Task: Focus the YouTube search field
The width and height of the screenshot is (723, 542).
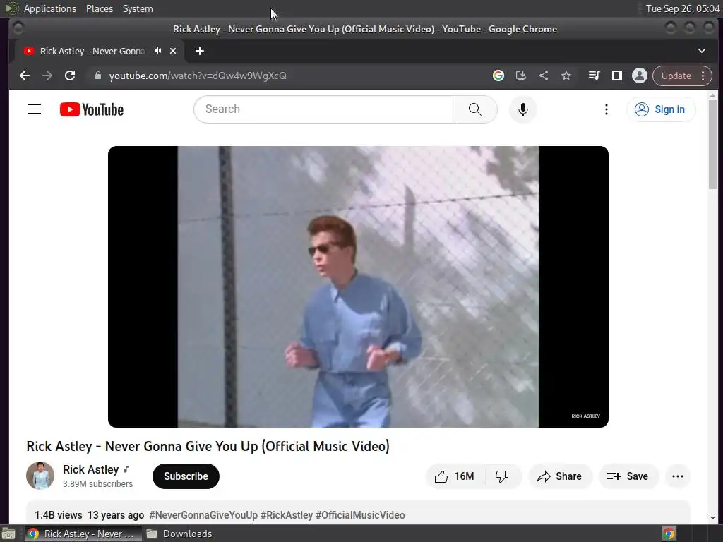Action: click(323, 109)
